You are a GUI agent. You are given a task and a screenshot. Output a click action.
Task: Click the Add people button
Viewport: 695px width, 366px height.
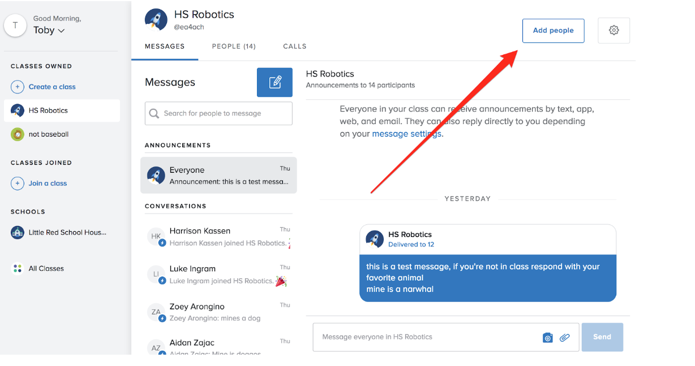pos(553,31)
